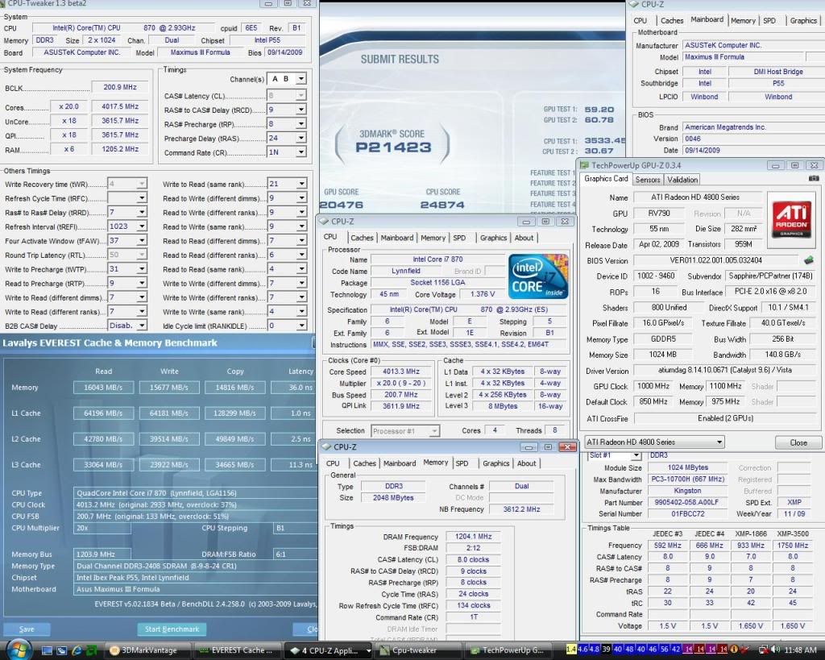The height and width of the screenshot is (660, 825).
Task: Open the Channel(s) A B dropdown in CPU-Tweaker
Action: 301,79
